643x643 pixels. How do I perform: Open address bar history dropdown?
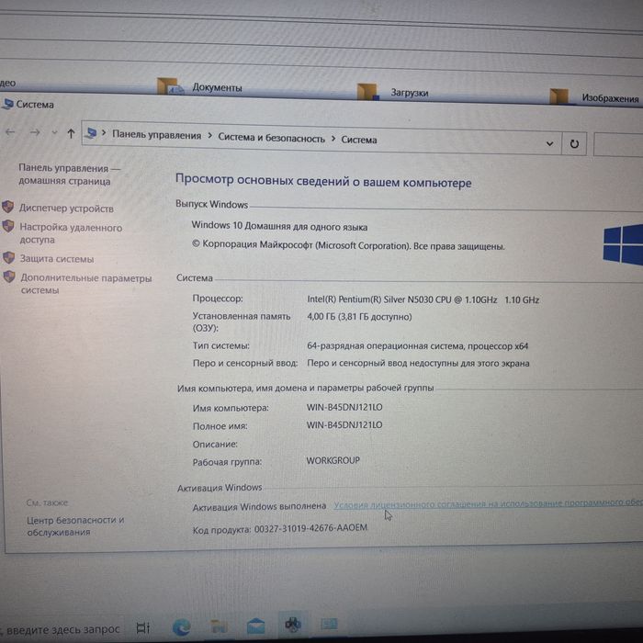pos(549,143)
